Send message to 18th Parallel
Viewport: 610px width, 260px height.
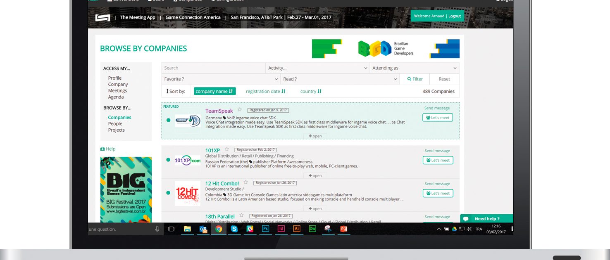pos(437,217)
